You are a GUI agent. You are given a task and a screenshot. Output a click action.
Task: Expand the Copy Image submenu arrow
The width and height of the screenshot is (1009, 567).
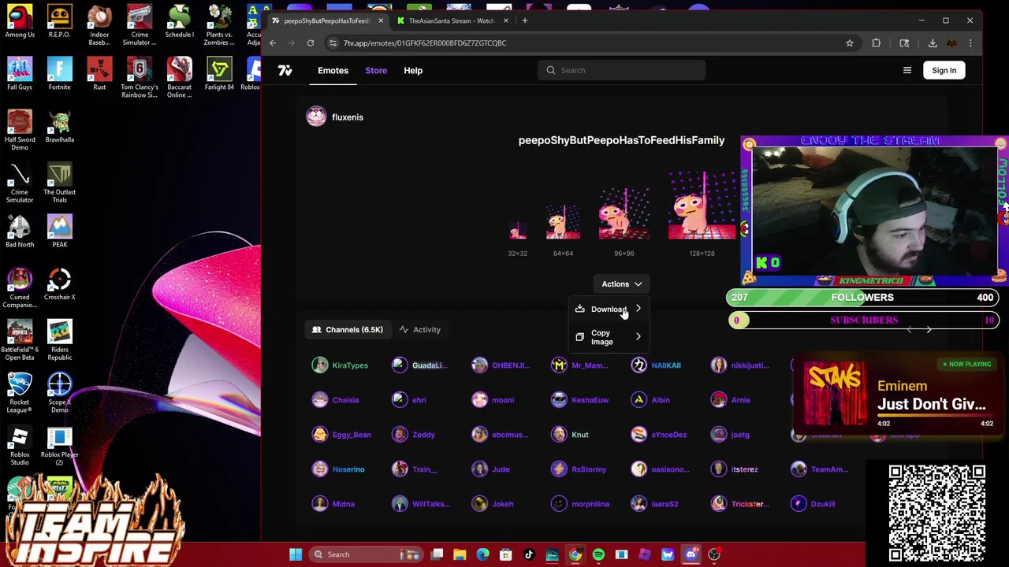point(639,337)
